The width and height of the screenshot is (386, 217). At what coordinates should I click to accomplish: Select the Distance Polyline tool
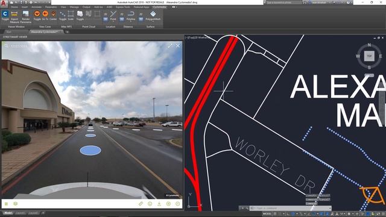click(x=131, y=15)
